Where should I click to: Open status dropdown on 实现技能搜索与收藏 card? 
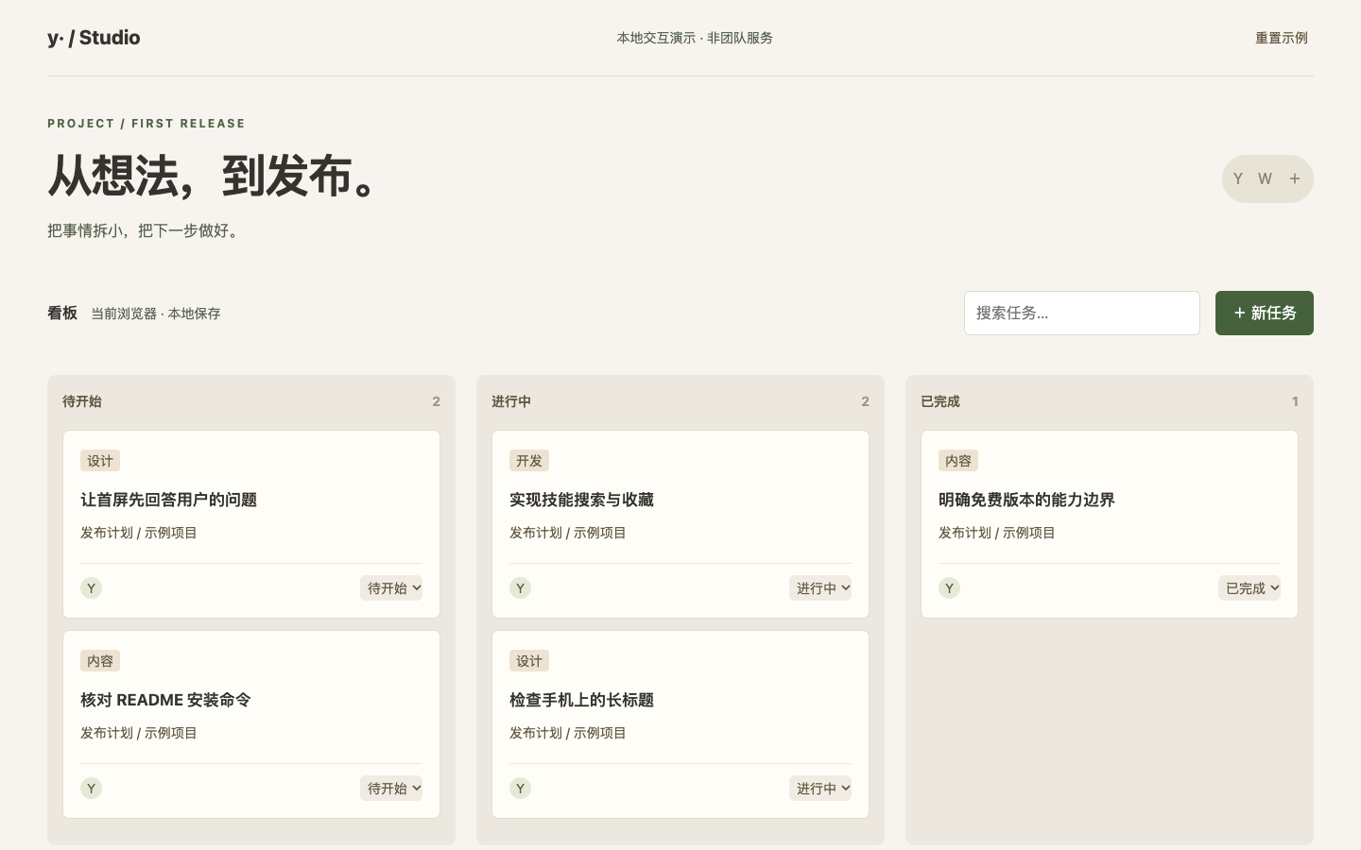coord(820,588)
